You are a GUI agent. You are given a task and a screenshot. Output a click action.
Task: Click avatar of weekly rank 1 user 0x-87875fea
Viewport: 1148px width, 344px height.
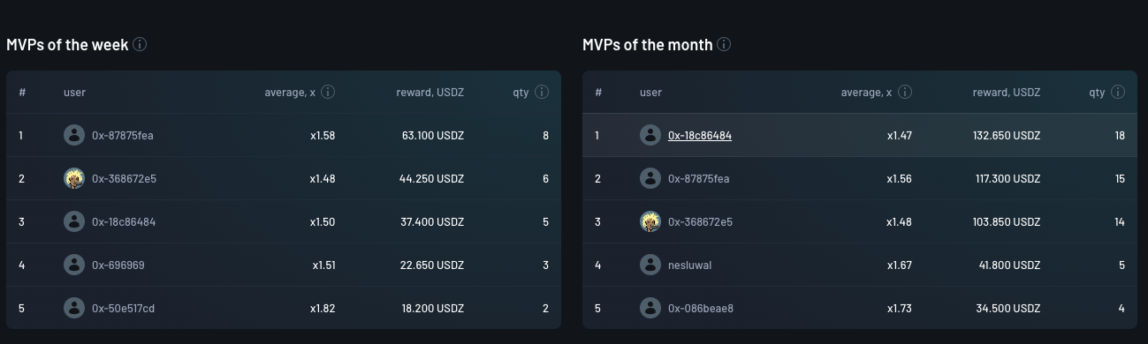click(x=74, y=135)
